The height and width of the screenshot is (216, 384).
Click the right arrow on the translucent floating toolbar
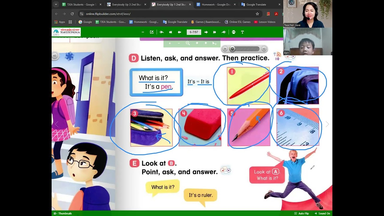pos(206,43)
